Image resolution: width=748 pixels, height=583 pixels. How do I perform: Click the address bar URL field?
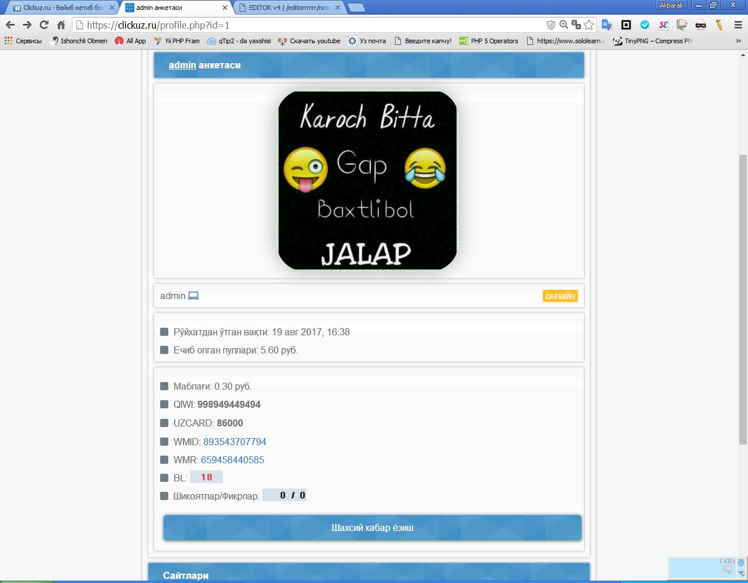[310, 25]
